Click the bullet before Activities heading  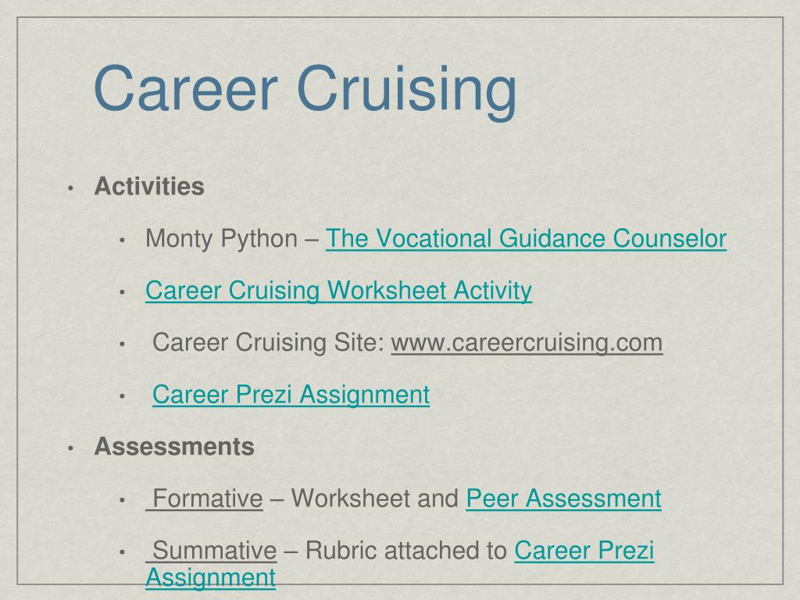[70, 189]
